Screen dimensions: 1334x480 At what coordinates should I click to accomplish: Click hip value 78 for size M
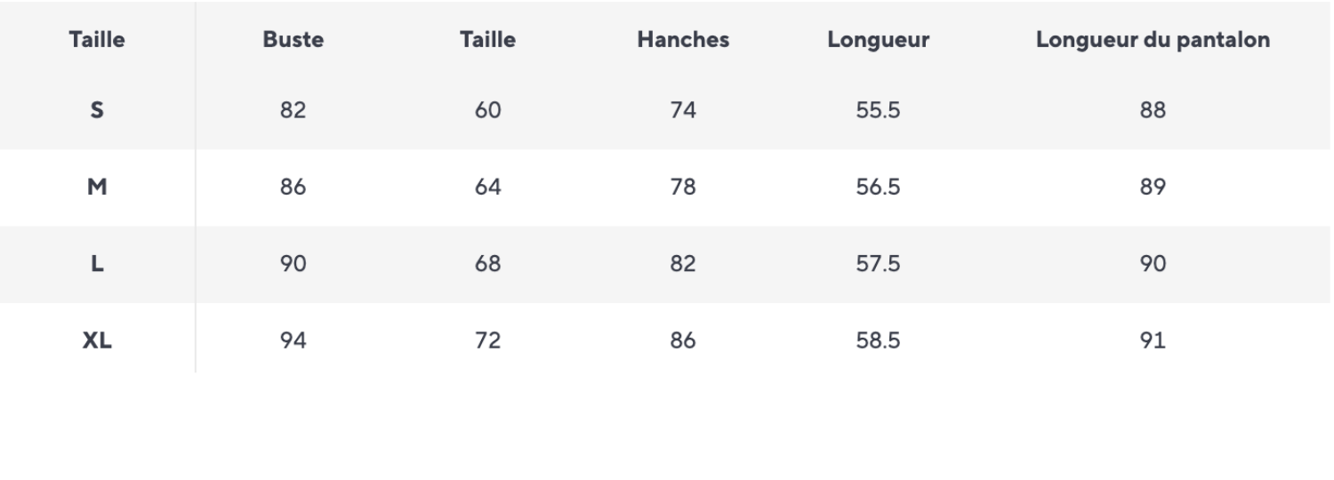tap(683, 187)
